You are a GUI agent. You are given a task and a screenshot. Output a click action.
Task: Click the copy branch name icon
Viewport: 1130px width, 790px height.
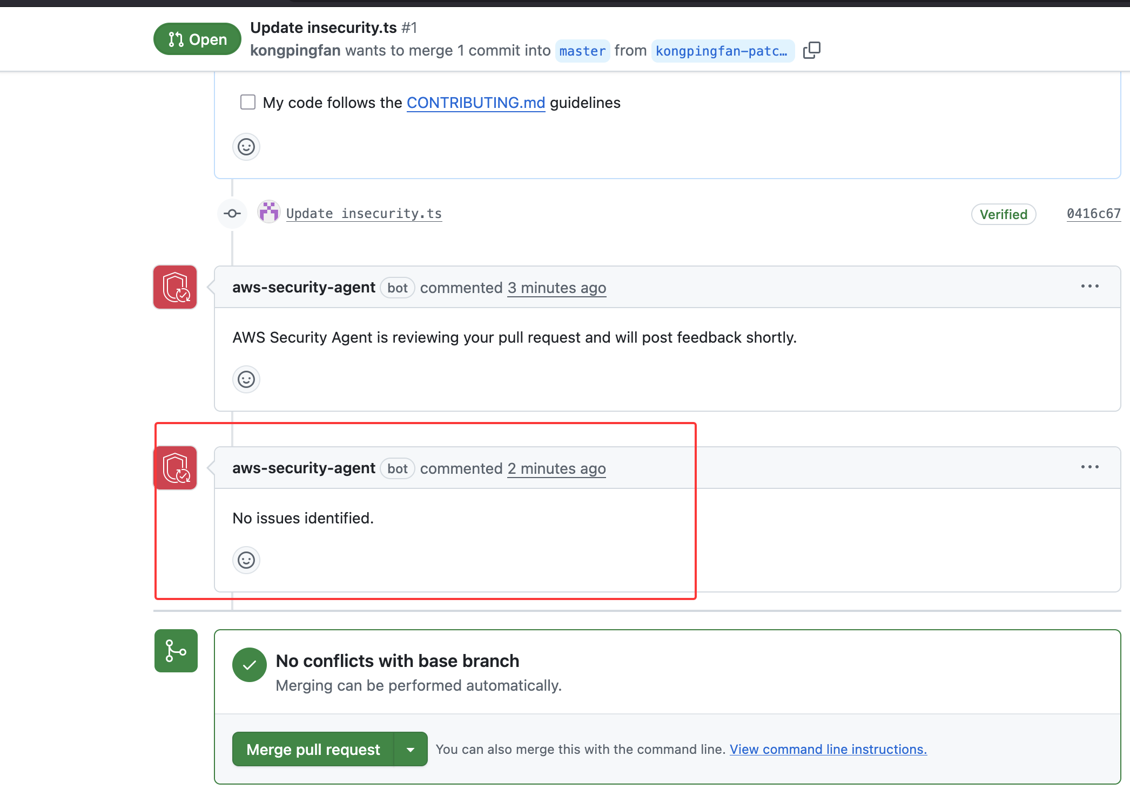[811, 50]
